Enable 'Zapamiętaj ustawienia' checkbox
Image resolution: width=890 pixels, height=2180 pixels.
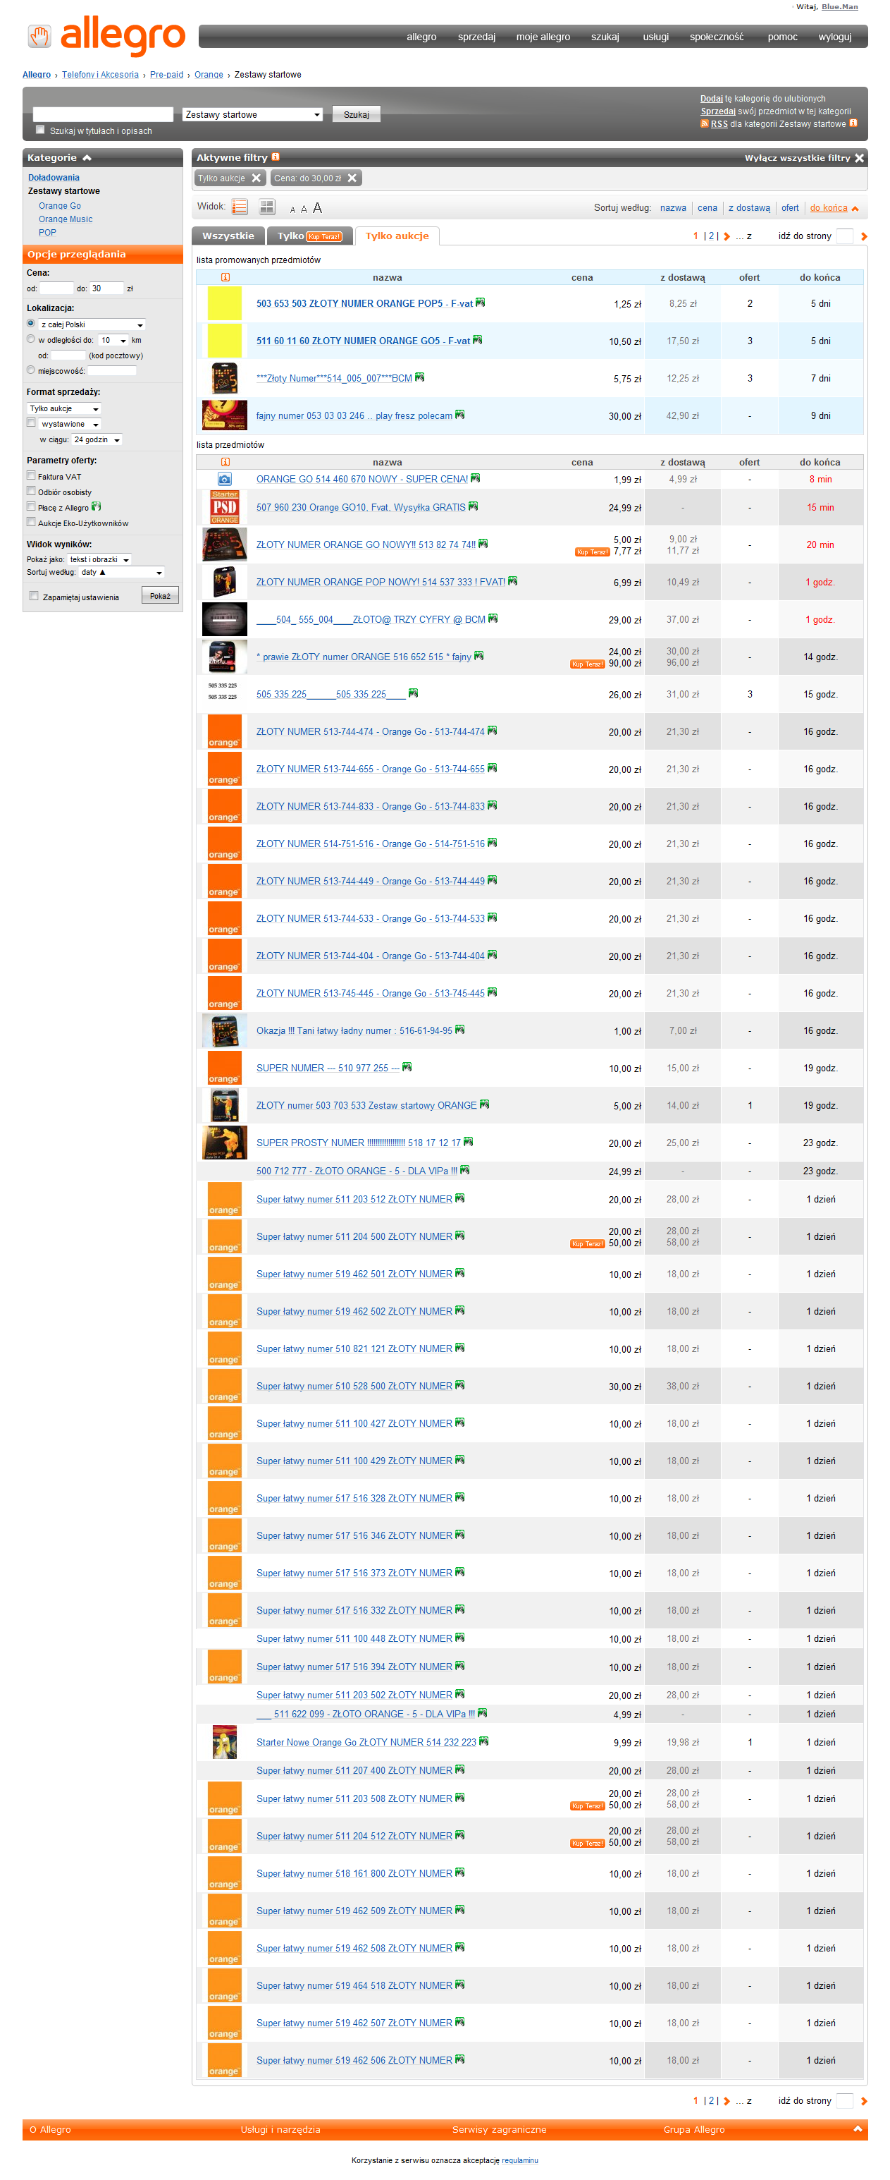pyautogui.click(x=34, y=596)
